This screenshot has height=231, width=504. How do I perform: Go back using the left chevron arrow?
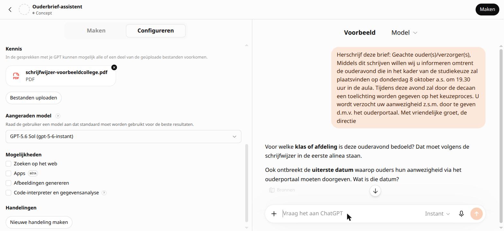[10, 10]
